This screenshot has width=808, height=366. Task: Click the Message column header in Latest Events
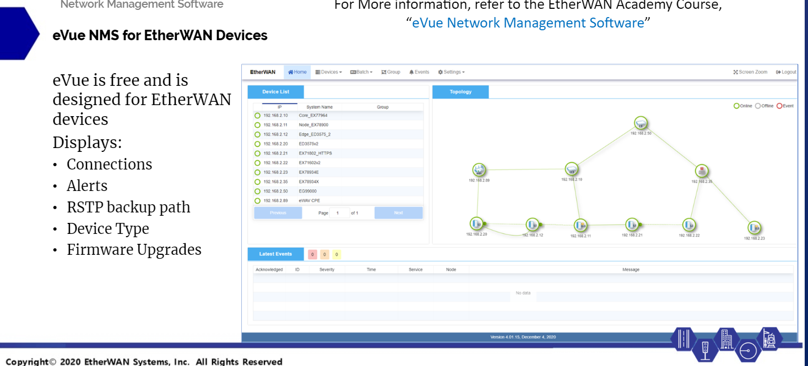coord(631,270)
